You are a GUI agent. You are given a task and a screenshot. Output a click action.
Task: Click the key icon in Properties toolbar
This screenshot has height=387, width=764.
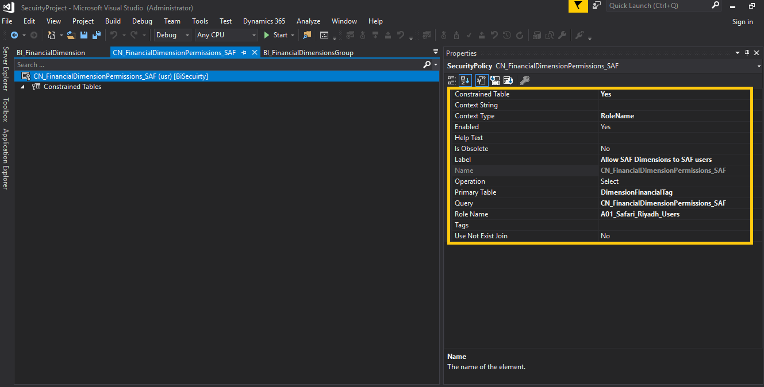(524, 80)
